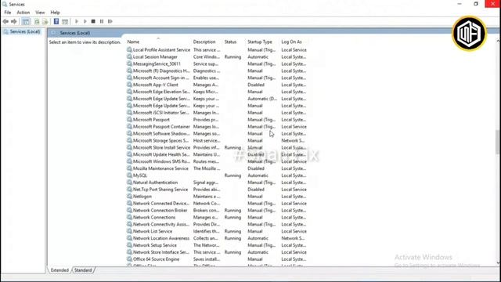Click the header text "Select an item to view its description."

[x=85, y=42]
